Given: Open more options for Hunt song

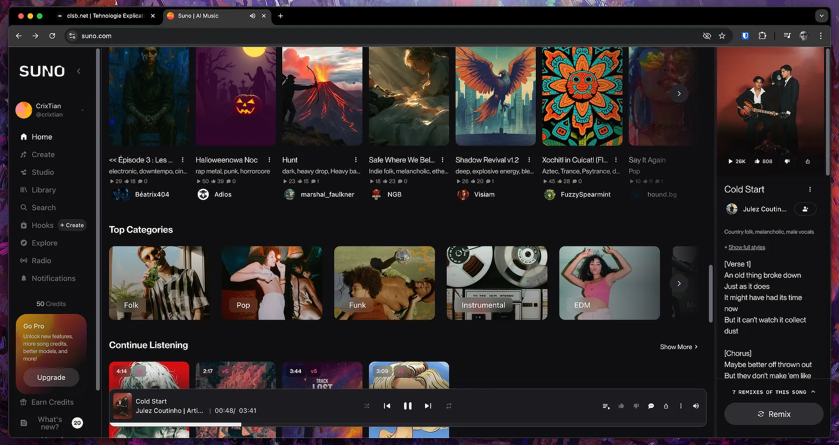Looking at the screenshot, I should pos(356,160).
